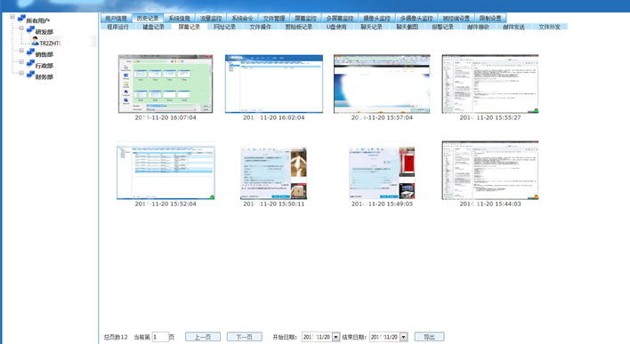Click the 财务部 department computer icon
The height and width of the screenshot is (344, 630).
pos(30,75)
